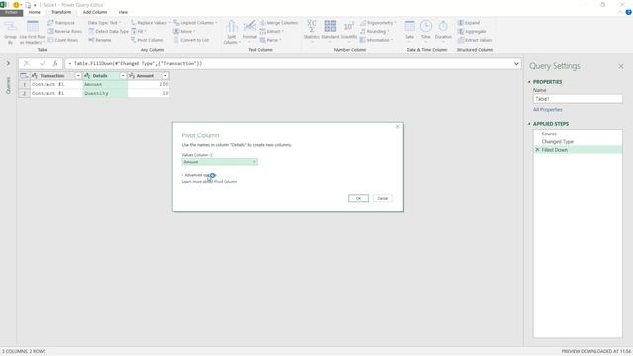Reverse the table rows
Image resolution: width=633 pixels, height=356 pixels.
point(64,31)
